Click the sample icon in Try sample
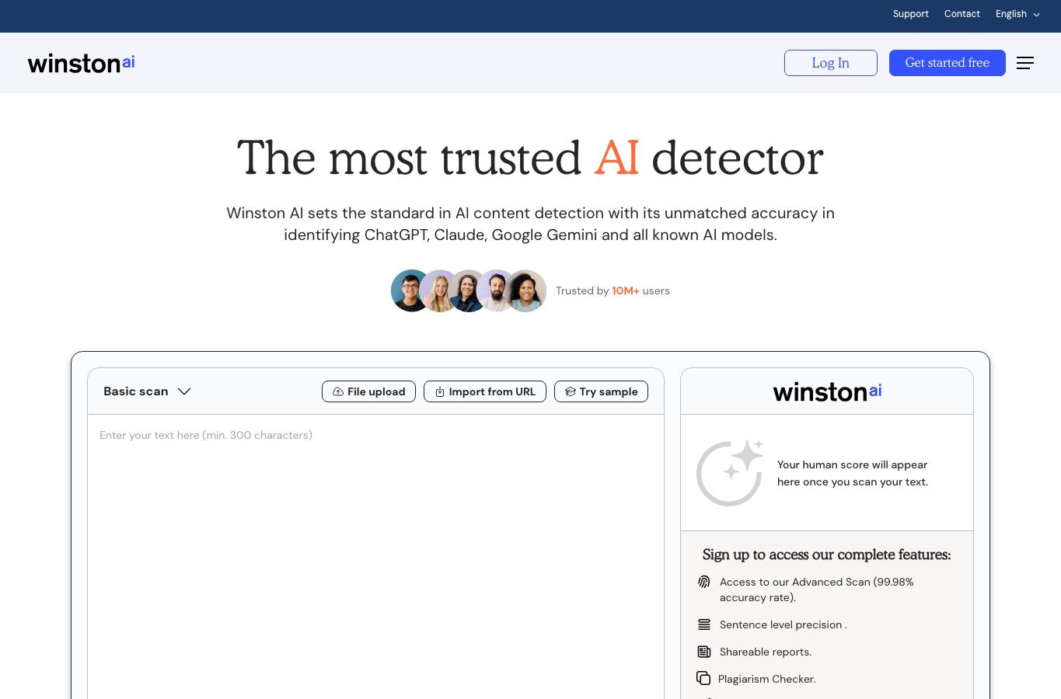This screenshot has width=1061, height=699. (570, 391)
